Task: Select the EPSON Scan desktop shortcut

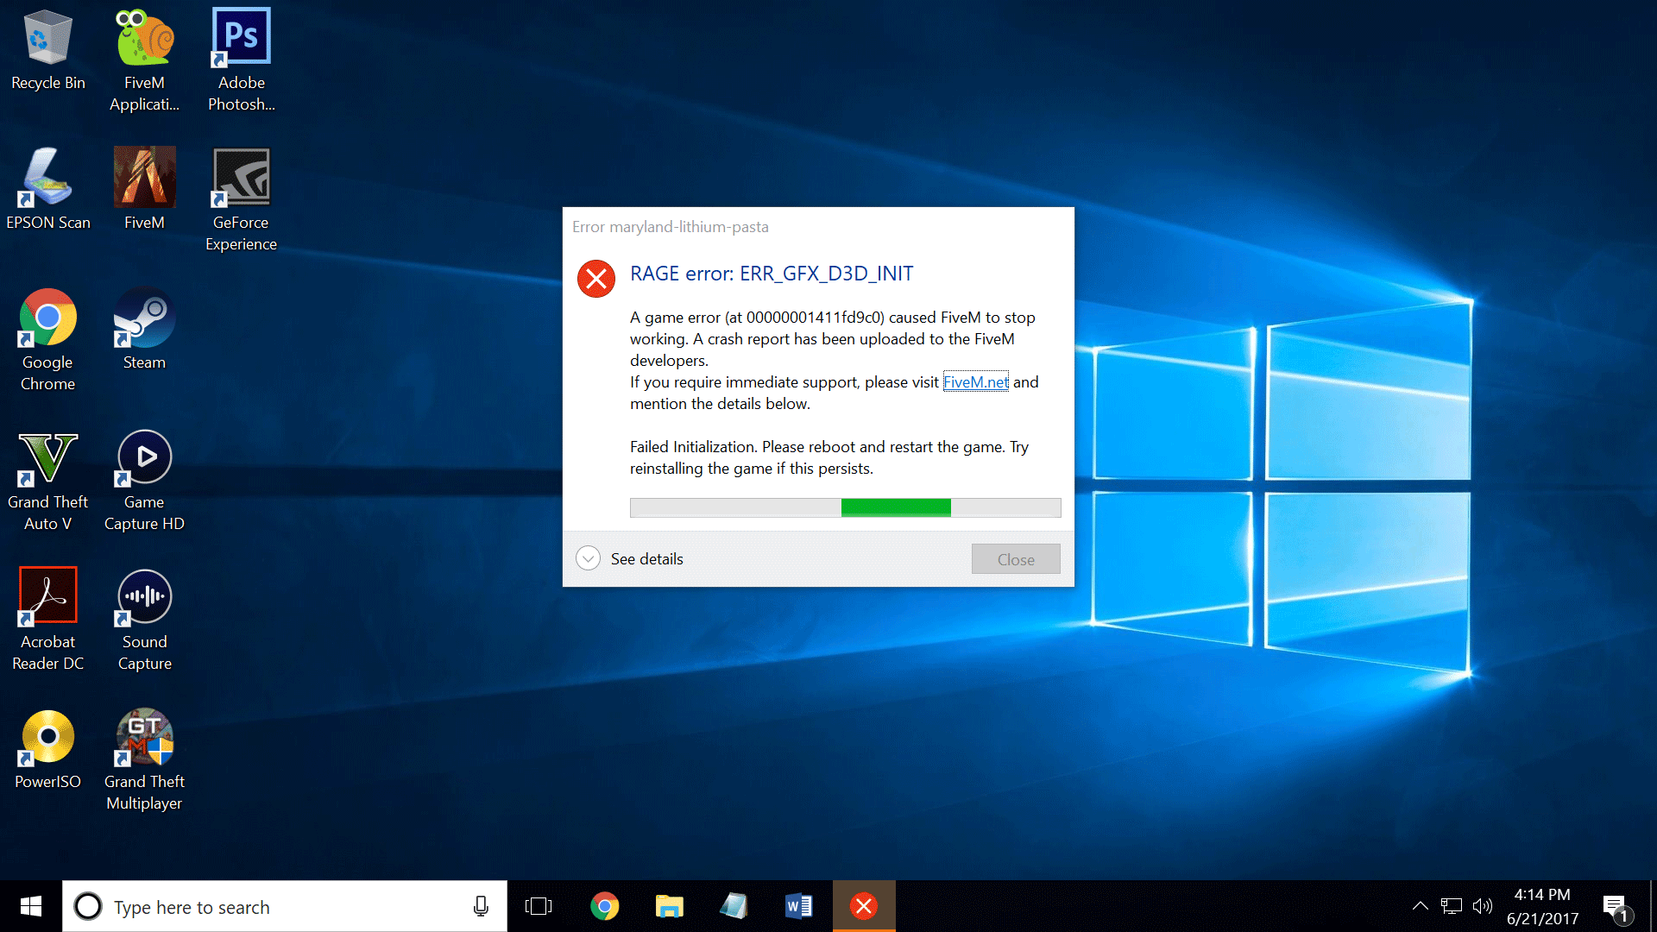Action: tap(48, 190)
